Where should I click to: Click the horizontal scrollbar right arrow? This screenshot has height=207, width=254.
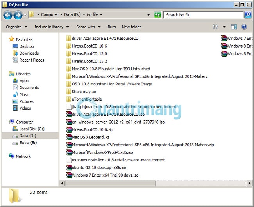tap(249, 183)
